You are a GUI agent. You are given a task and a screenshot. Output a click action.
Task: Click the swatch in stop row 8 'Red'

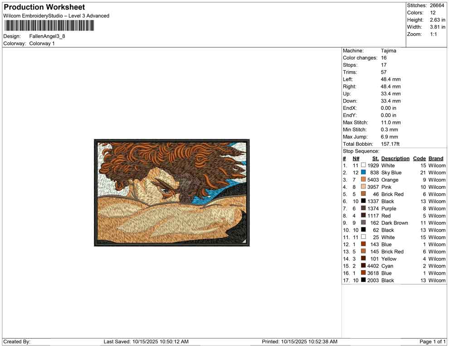363,215
